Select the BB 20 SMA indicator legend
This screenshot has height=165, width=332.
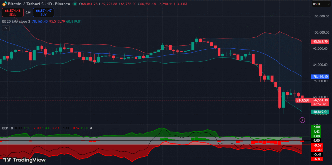tap(16, 21)
